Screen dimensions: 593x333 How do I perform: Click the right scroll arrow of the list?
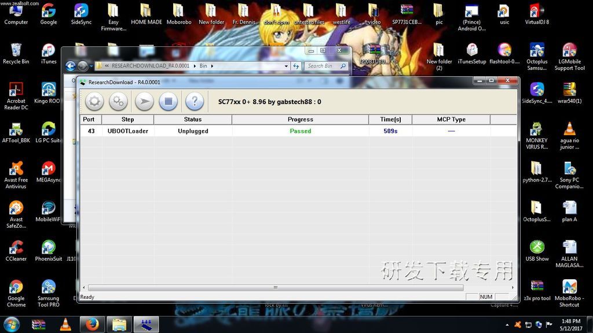pyautogui.click(x=513, y=287)
